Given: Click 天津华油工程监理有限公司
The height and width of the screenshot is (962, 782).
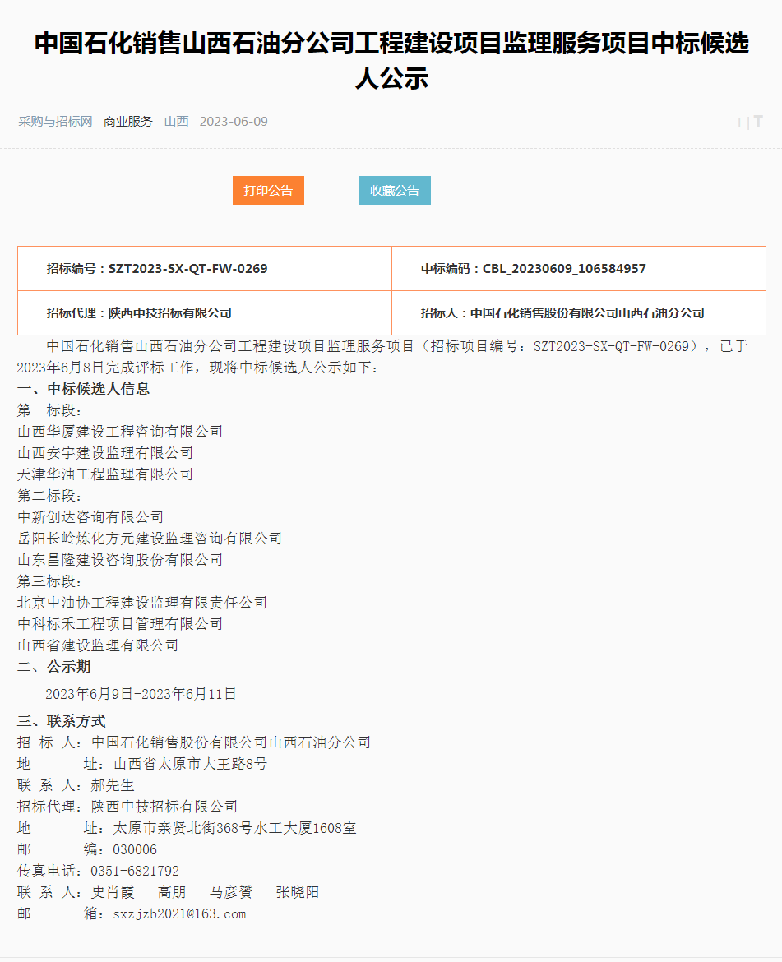Looking at the screenshot, I should (105, 474).
